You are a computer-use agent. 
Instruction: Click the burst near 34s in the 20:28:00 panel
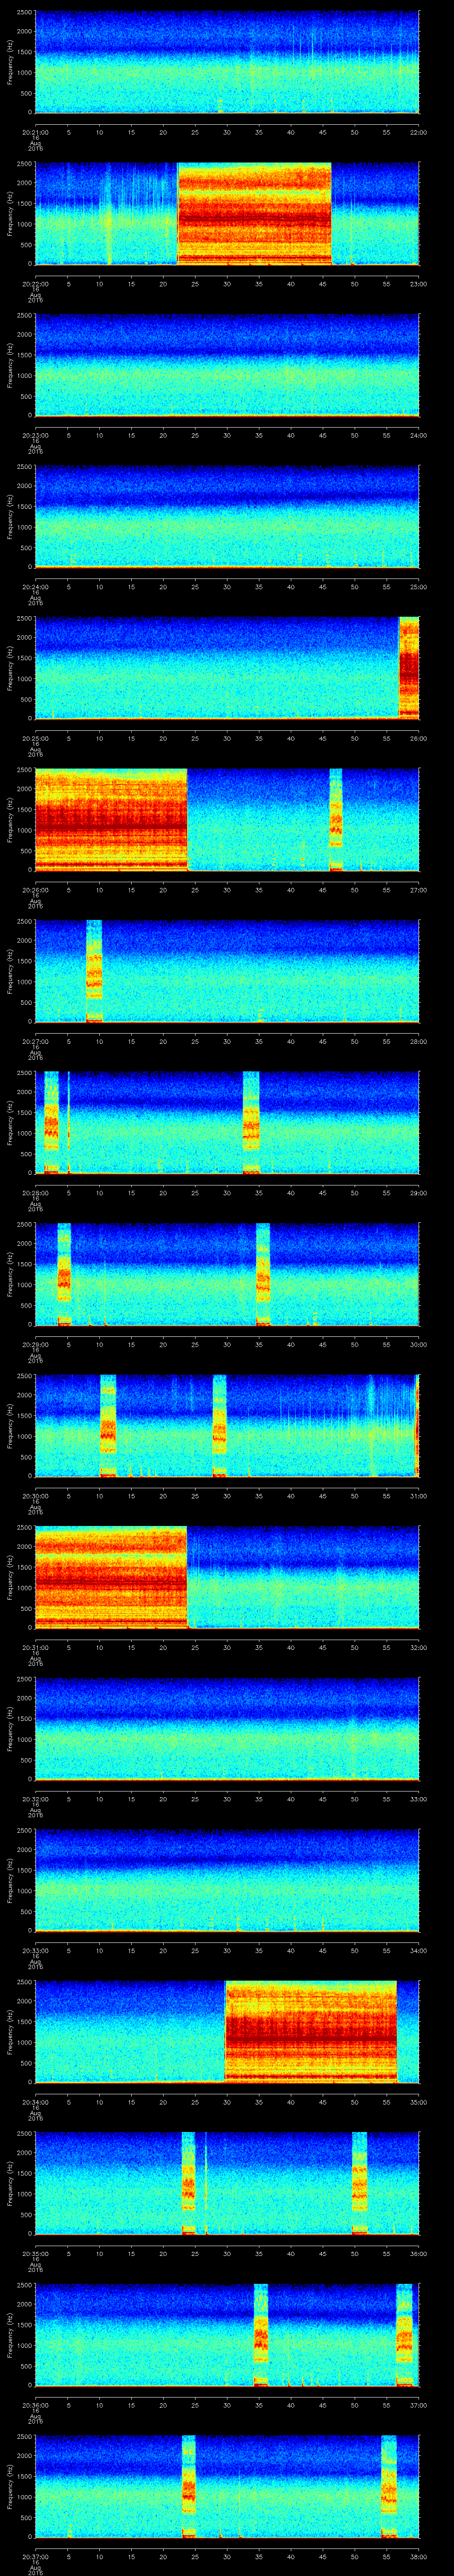point(250,1122)
